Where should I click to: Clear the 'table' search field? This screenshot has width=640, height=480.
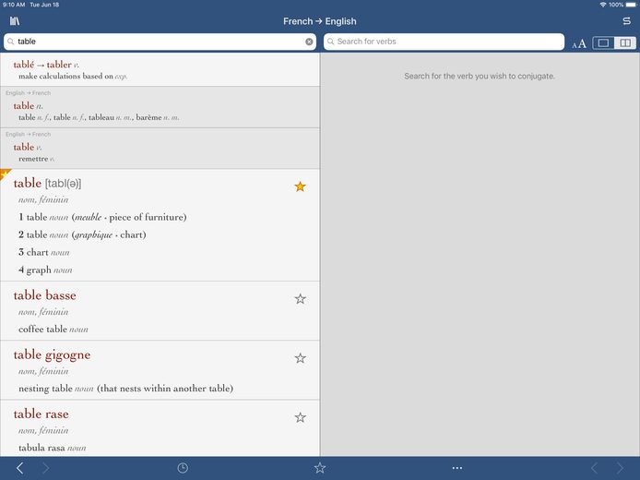[x=309, y=42]
